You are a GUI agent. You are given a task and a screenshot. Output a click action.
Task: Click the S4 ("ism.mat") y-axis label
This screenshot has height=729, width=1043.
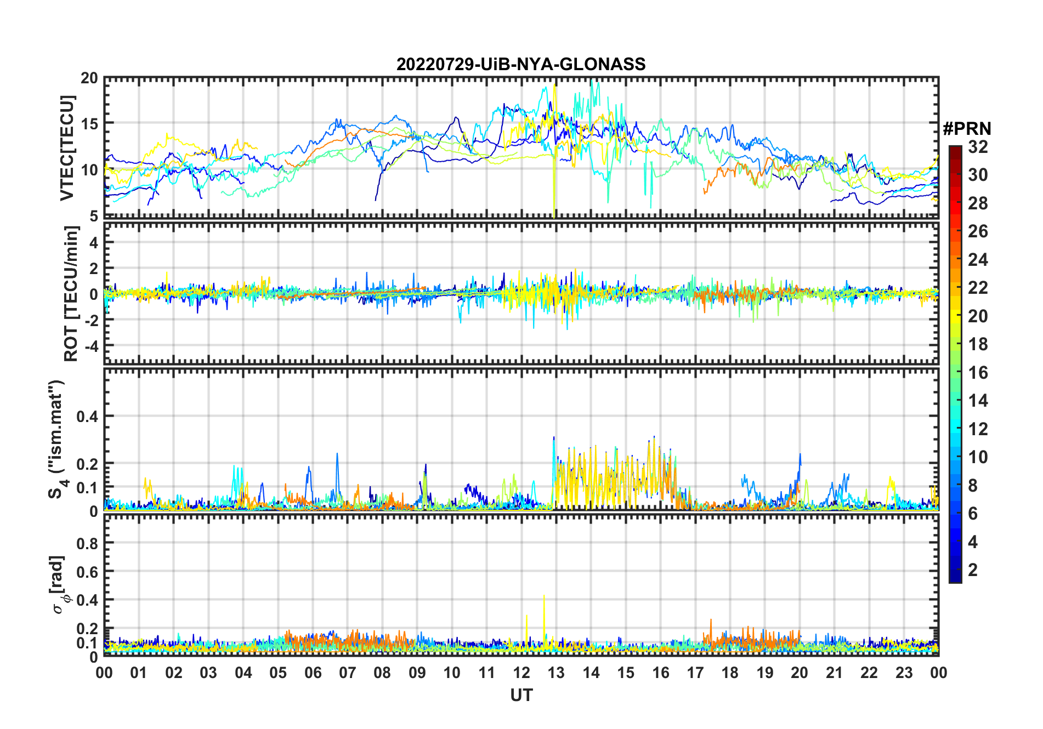(x=56, y=438)
